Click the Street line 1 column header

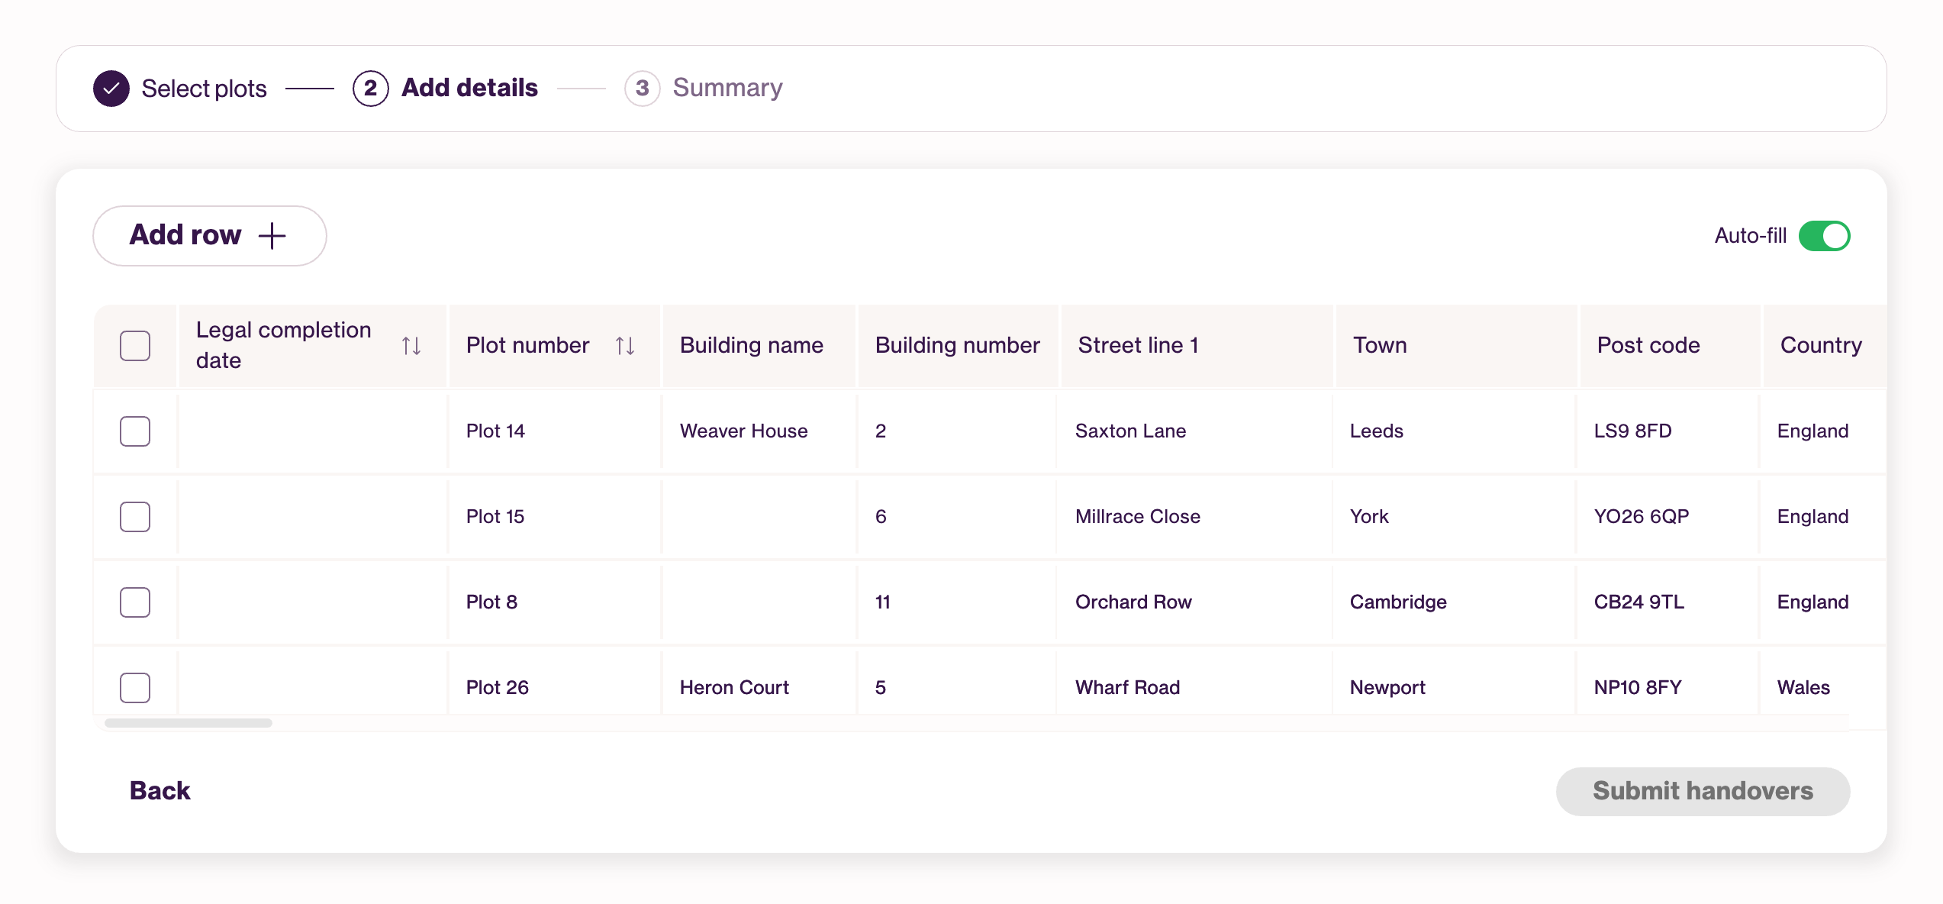pyautogui.click(x=1197, y=346)
